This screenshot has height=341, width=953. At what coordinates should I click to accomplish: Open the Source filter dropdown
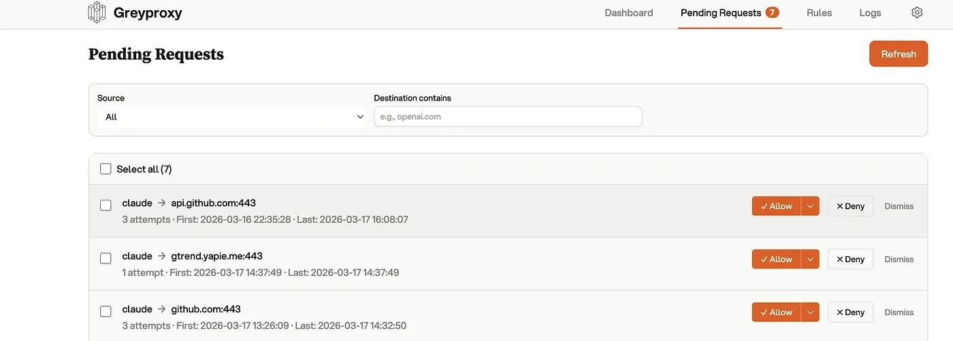[x=231, y=117]
